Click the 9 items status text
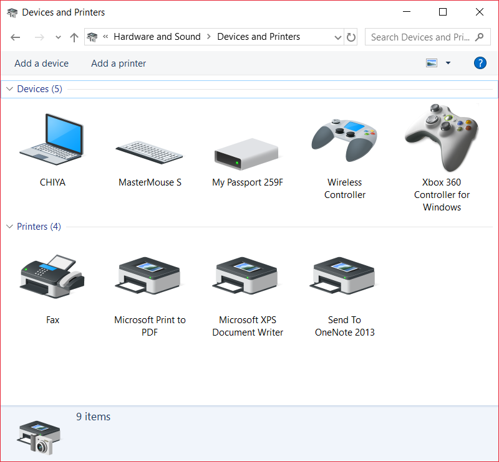 (93, 417)
